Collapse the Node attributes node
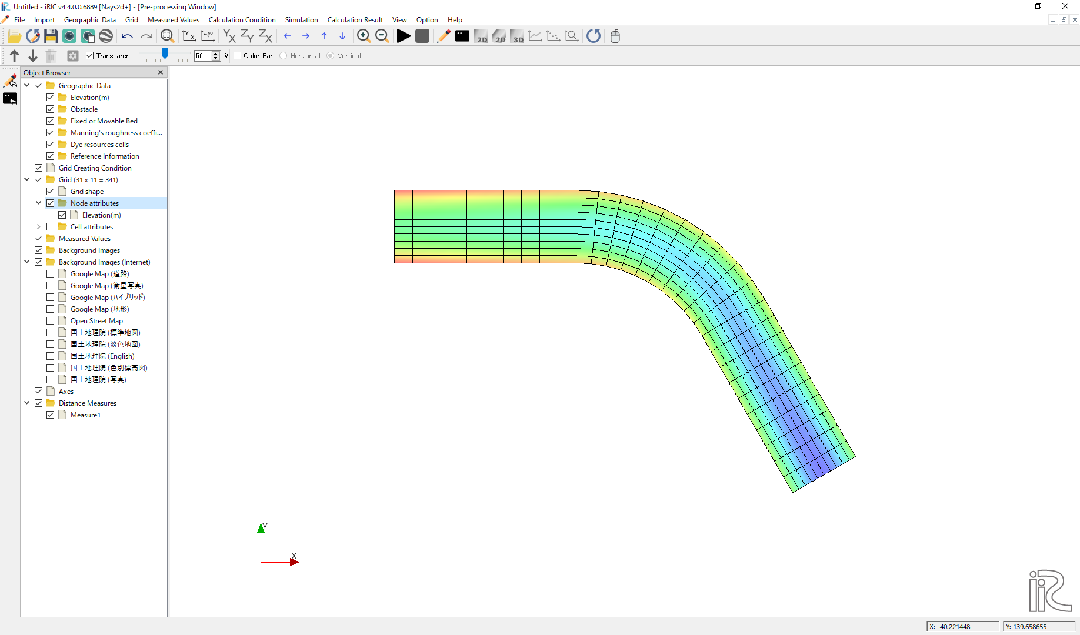Screen dimensions: 1080x635 coord(39,203)
